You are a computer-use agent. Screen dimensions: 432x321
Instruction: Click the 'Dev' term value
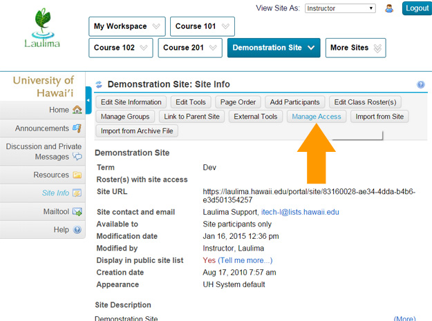coord(209,168)
